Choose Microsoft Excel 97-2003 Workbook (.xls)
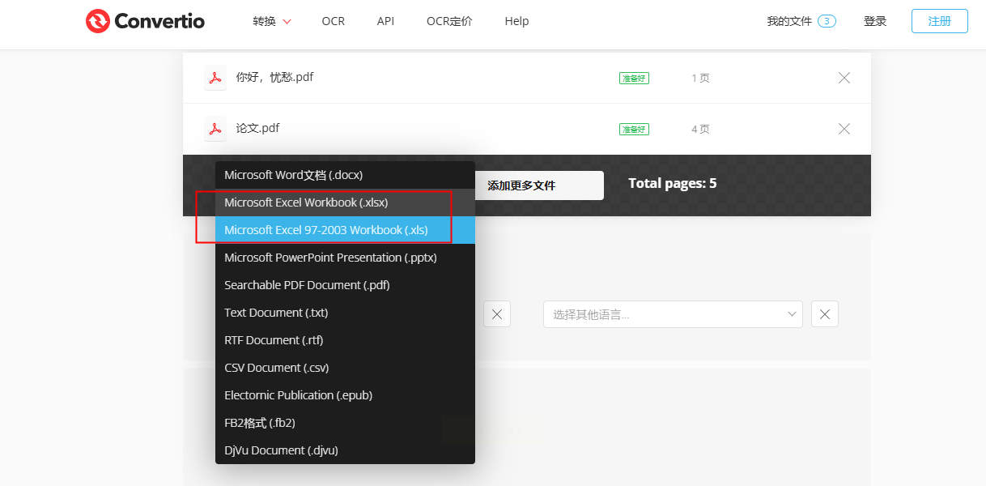 (345, 230)
